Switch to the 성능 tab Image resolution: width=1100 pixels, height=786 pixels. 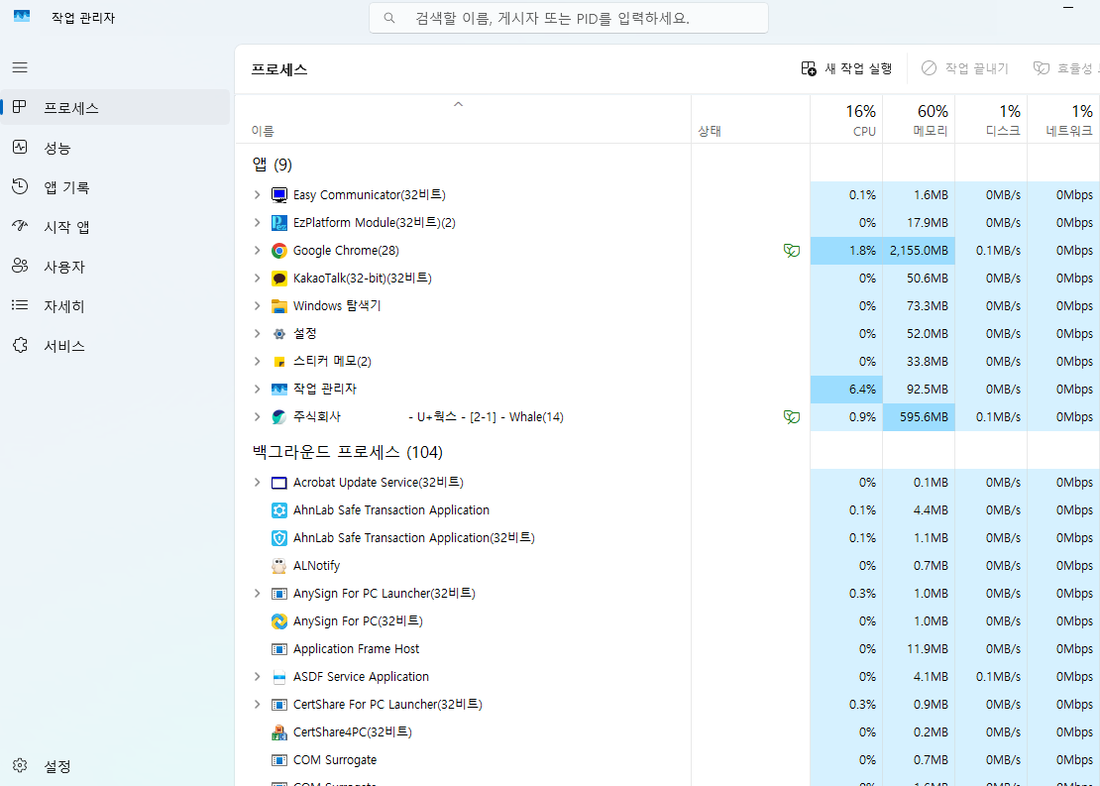115,148
